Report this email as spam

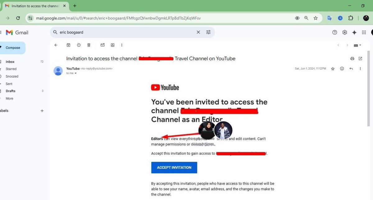click(79, 45)
